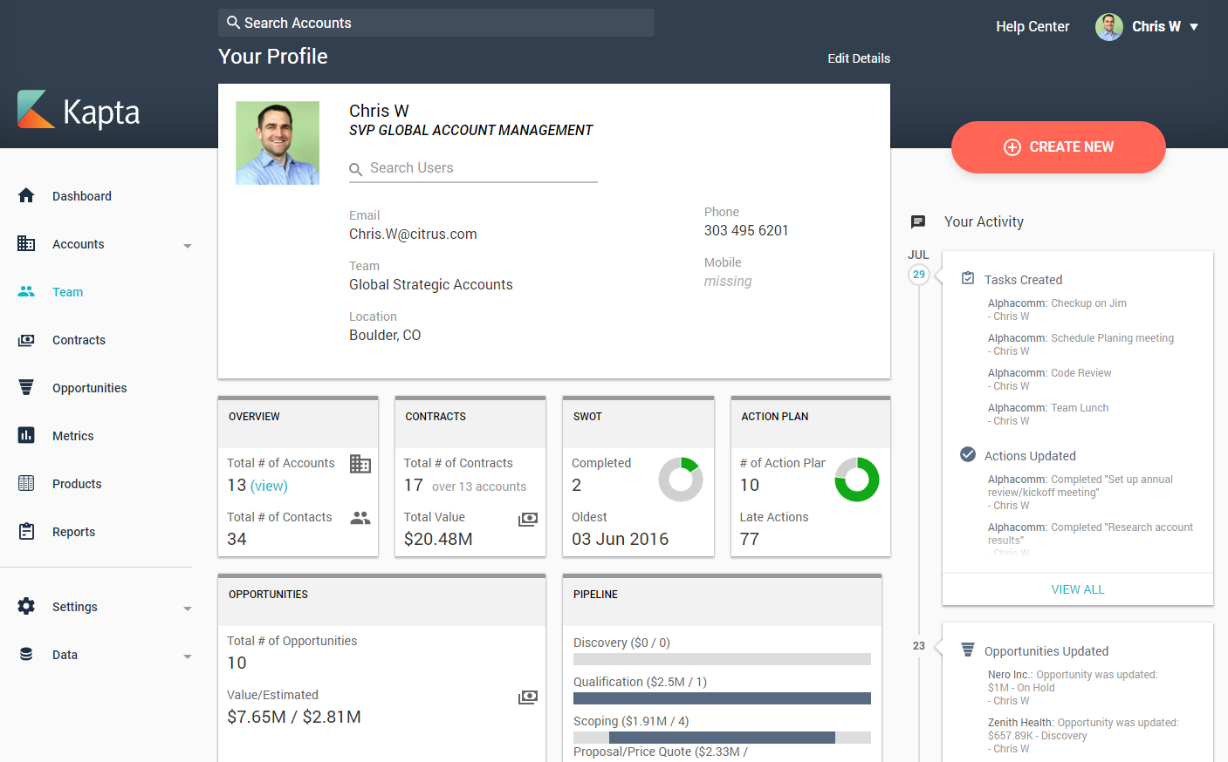Screen dimensions: 1228x762
Task: Click the magnifier icon in Search Accounts
Action: [233, 23]
